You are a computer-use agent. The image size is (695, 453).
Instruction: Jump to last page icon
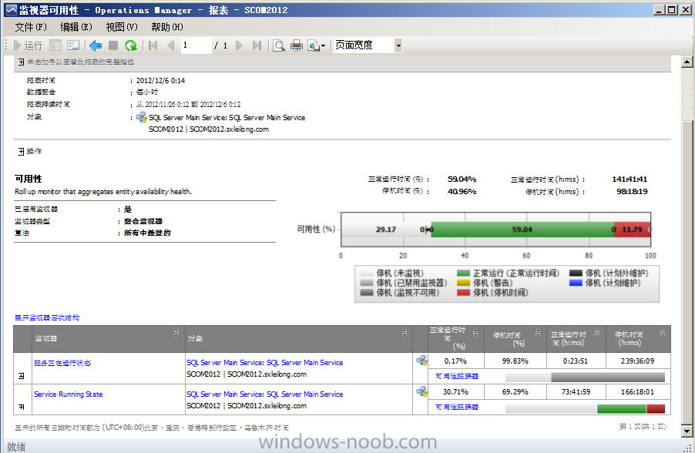coord(257,45)
